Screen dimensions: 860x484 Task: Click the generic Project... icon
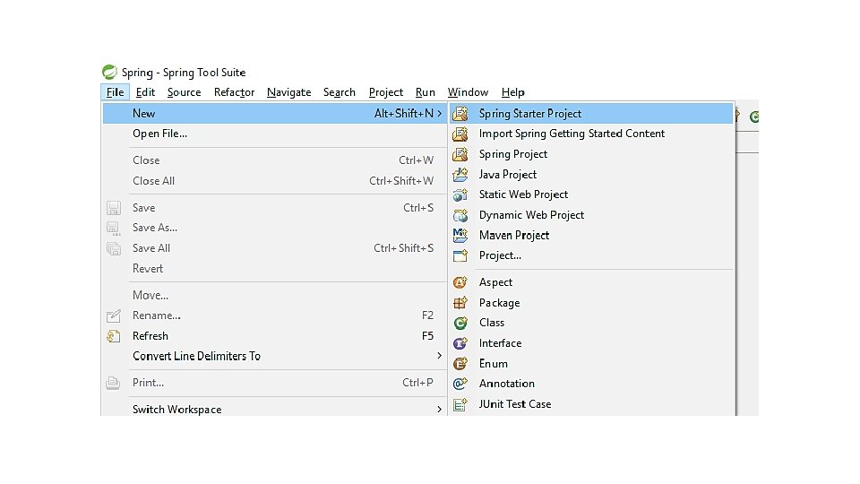(460, 255)
